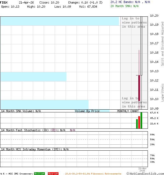Click the HotCandlestick.com copyright link
Image resolution: width=164 pixels, height=175 pixels.
(x=145, y=173)
